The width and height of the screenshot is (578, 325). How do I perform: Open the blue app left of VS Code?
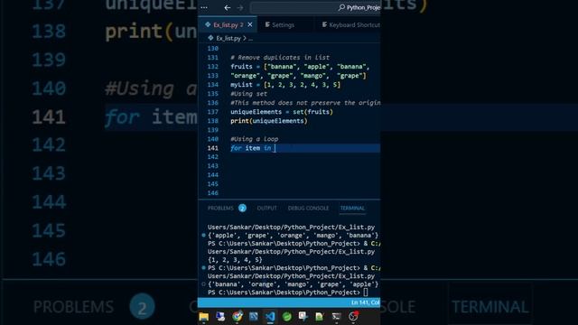pyautogui.click(x=254, y=317)
